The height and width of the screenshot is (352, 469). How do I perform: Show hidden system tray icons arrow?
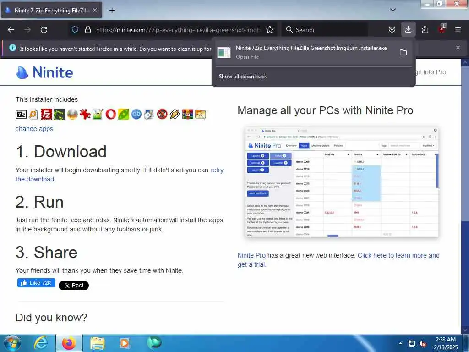pyautogui.click(x=400, y=343)
